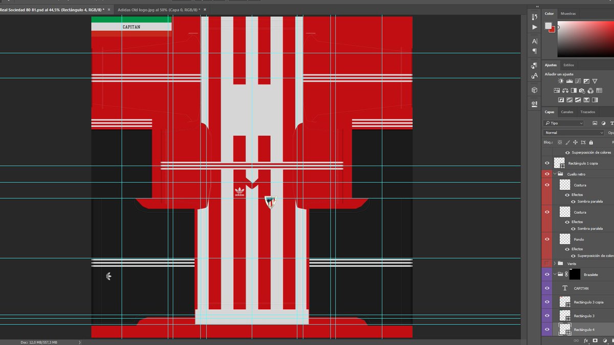Filter layers by adjustment layers icon
614x345 pixels.
(x=603, y=123)
